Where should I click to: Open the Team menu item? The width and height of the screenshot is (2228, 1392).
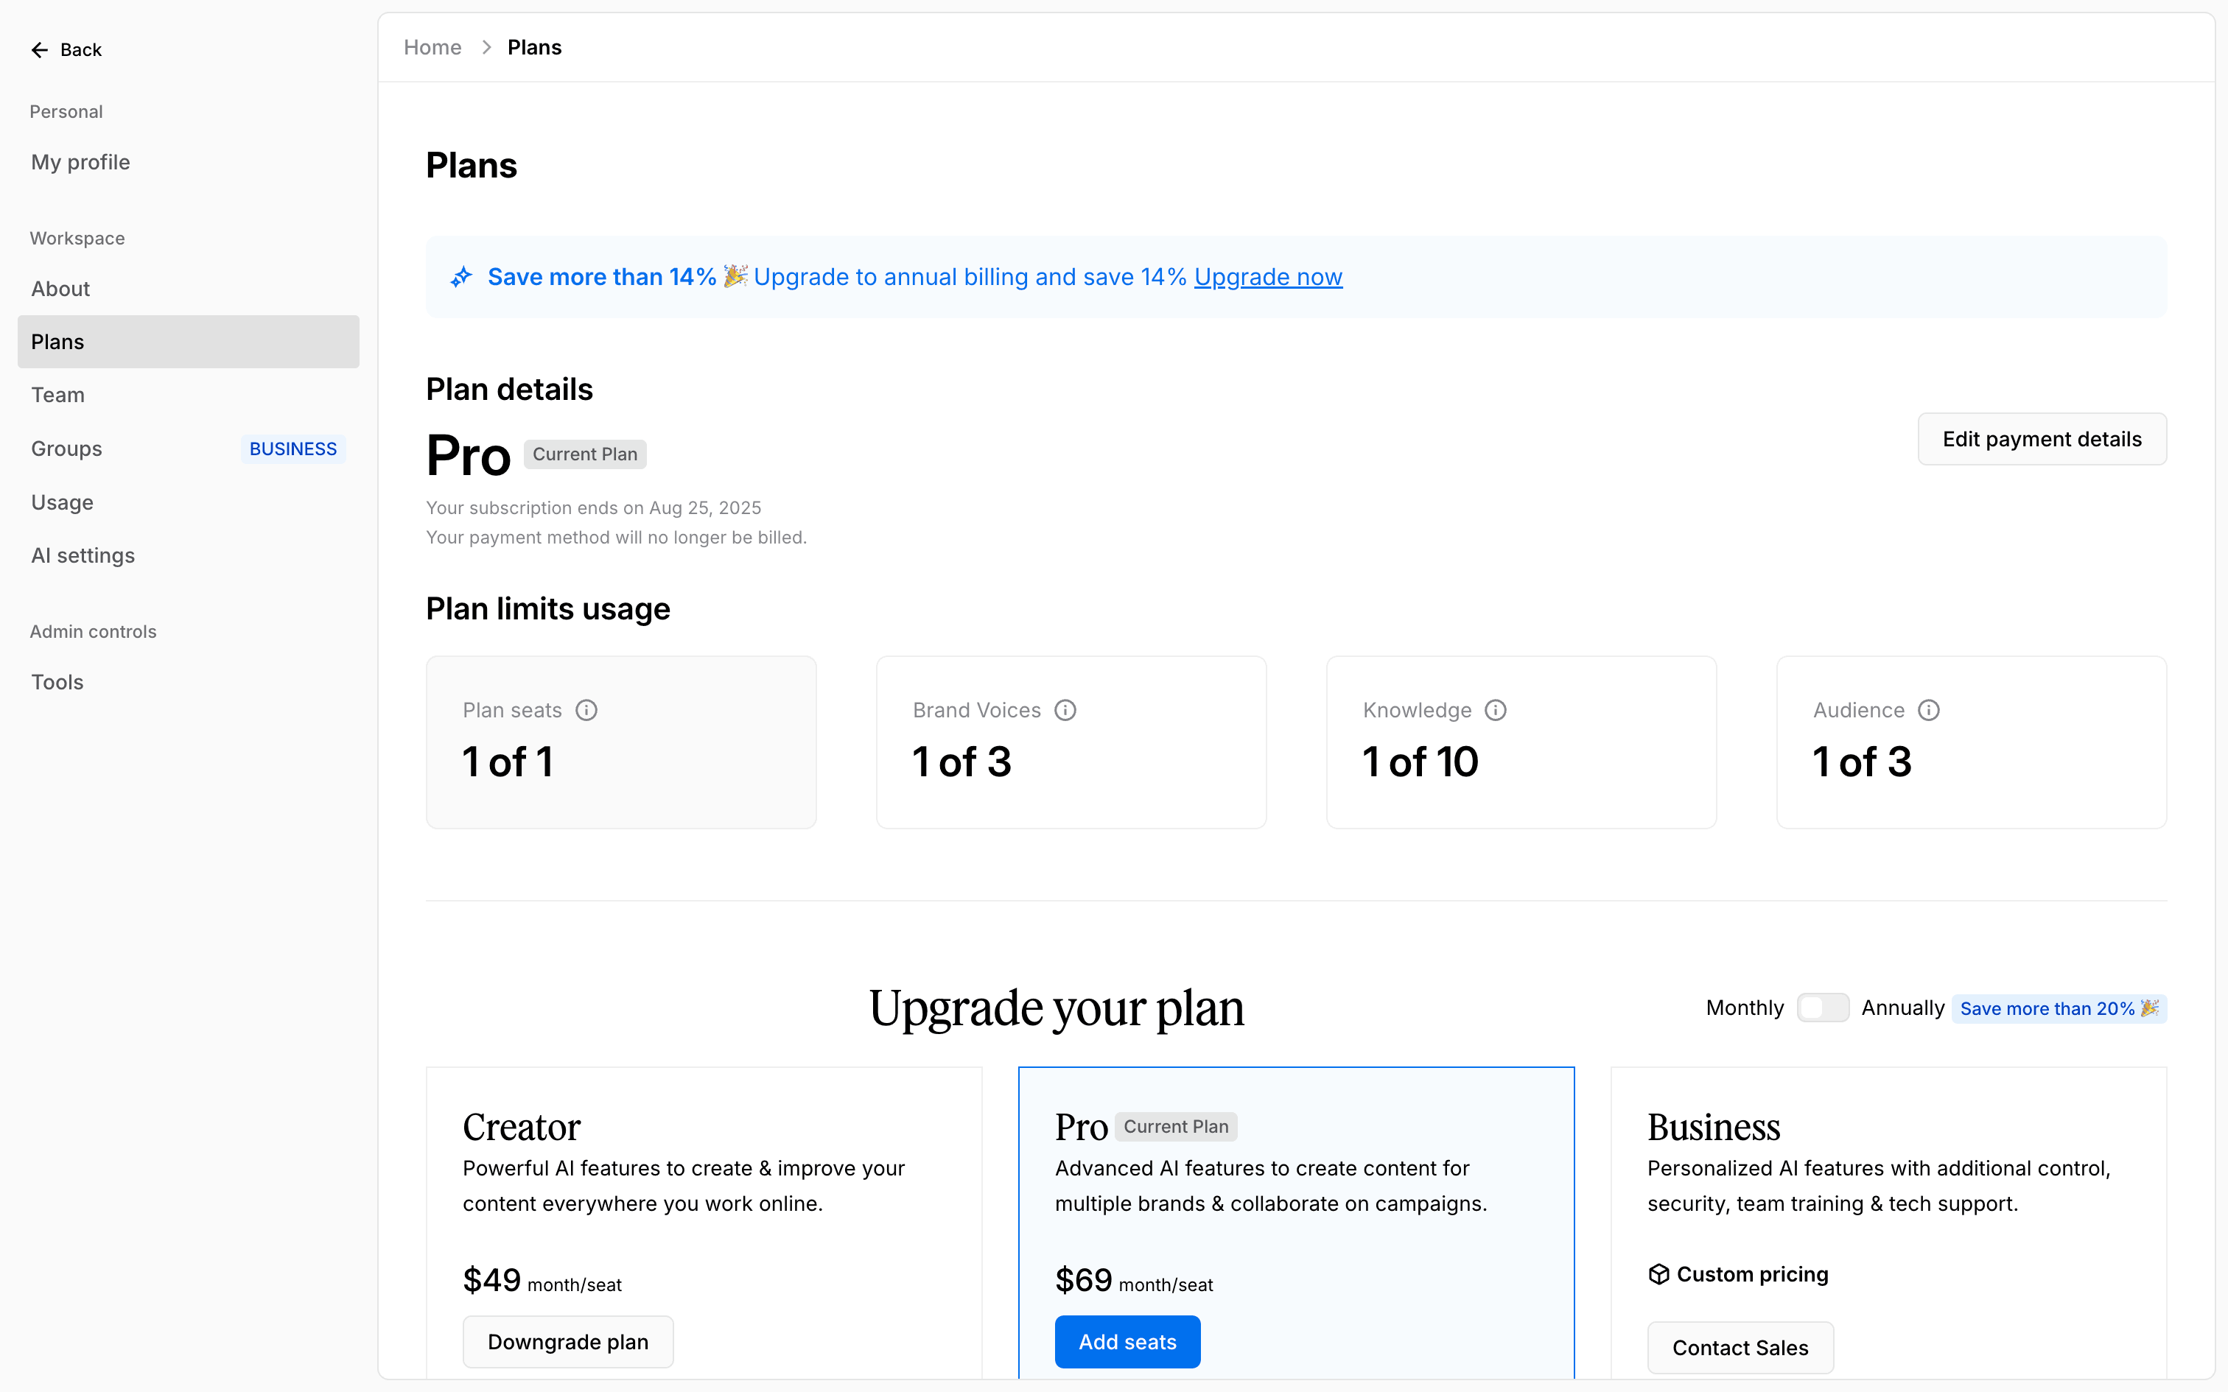58,395
